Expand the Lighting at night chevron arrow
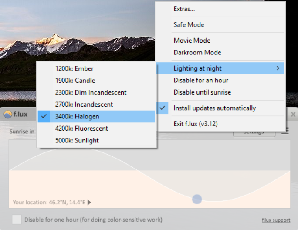Screen dimensions: 298x230 point(278,68)
